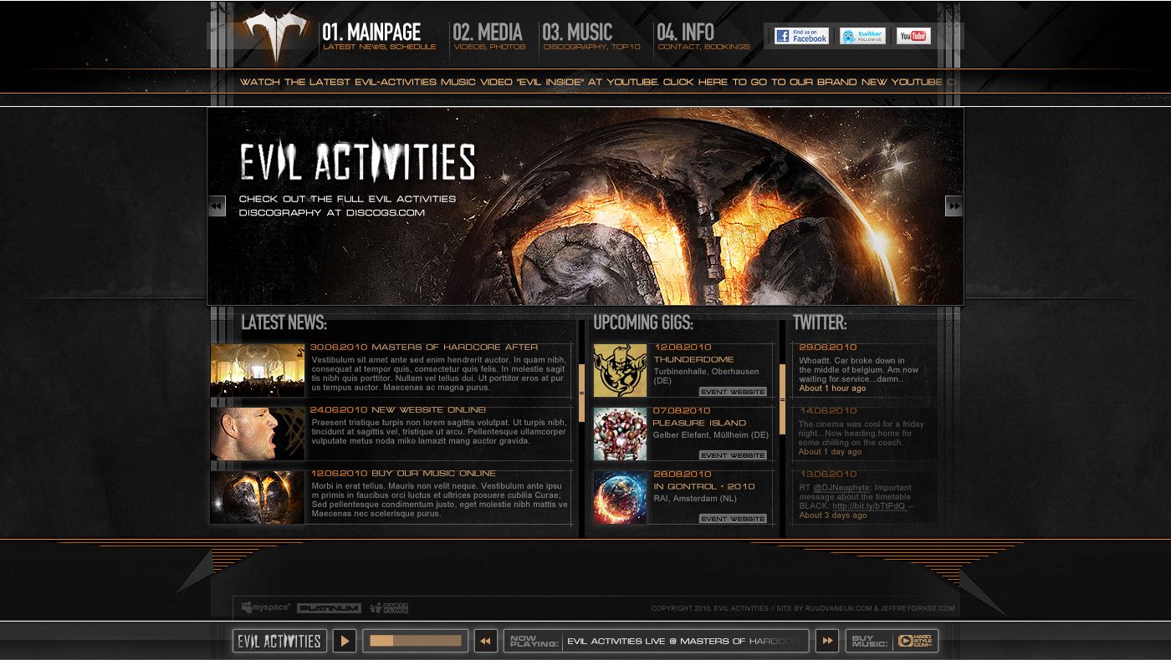This screenshot has height=660, width=1171.
Task: Click the Now Playing track title
Action: pyautogui.click(x=682, y=642)
